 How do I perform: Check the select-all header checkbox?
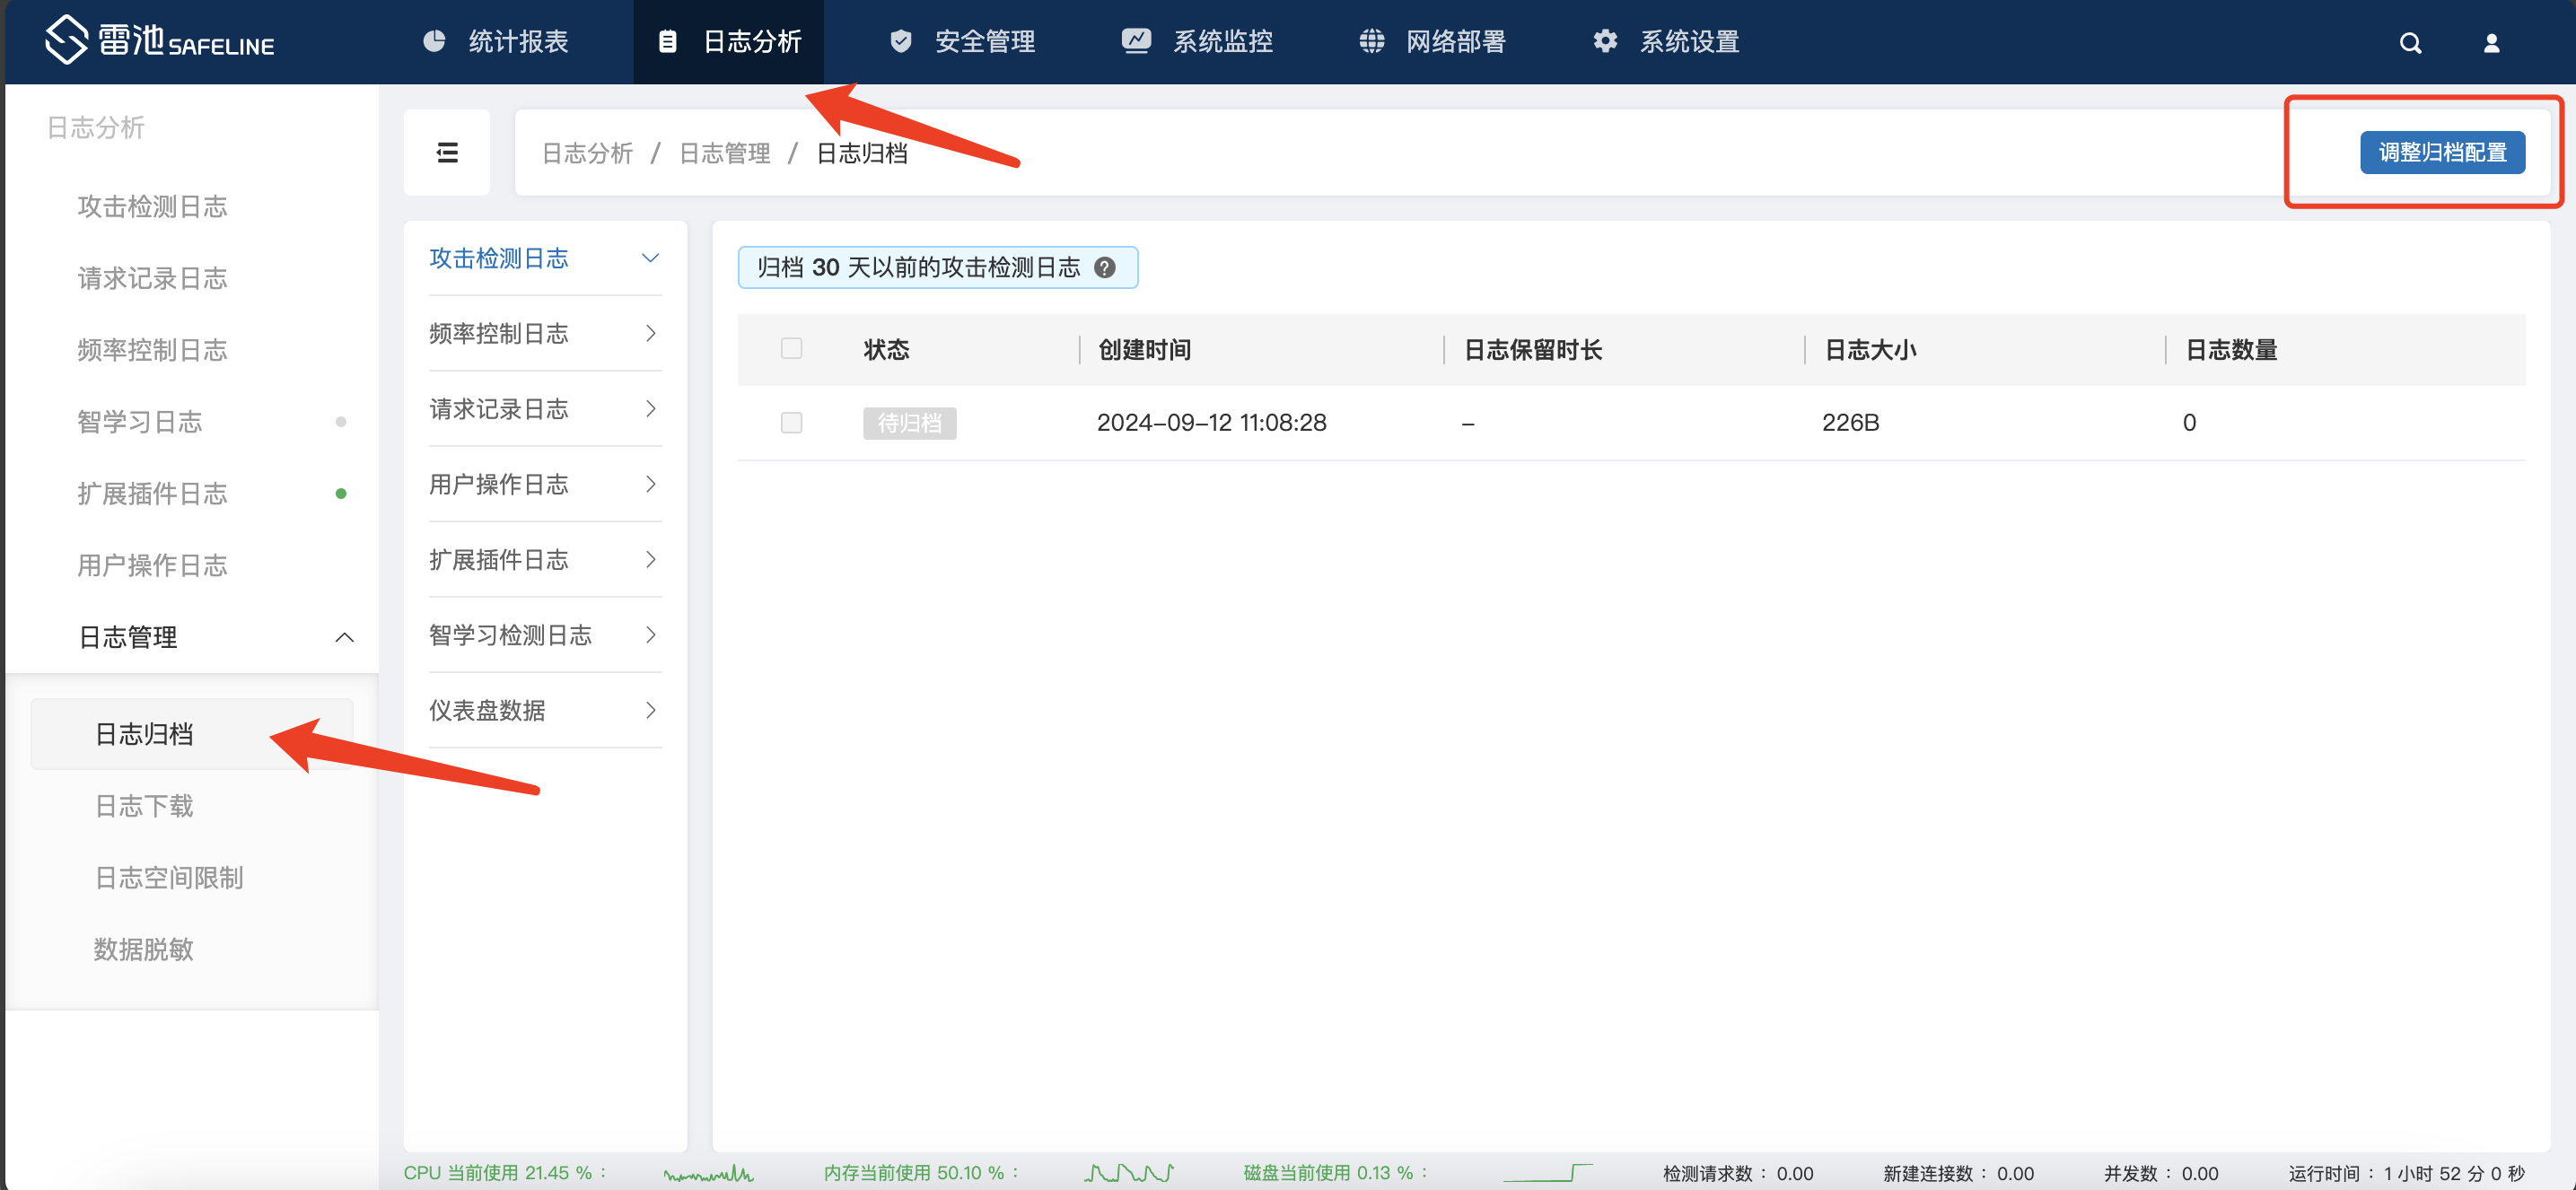[791, 349]
